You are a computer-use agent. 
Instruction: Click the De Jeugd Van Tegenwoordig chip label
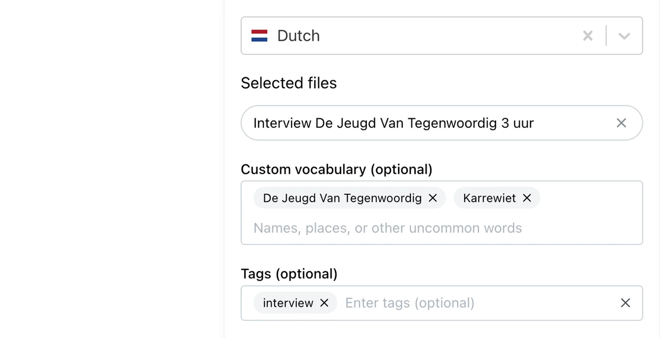[x=342, y=198]
